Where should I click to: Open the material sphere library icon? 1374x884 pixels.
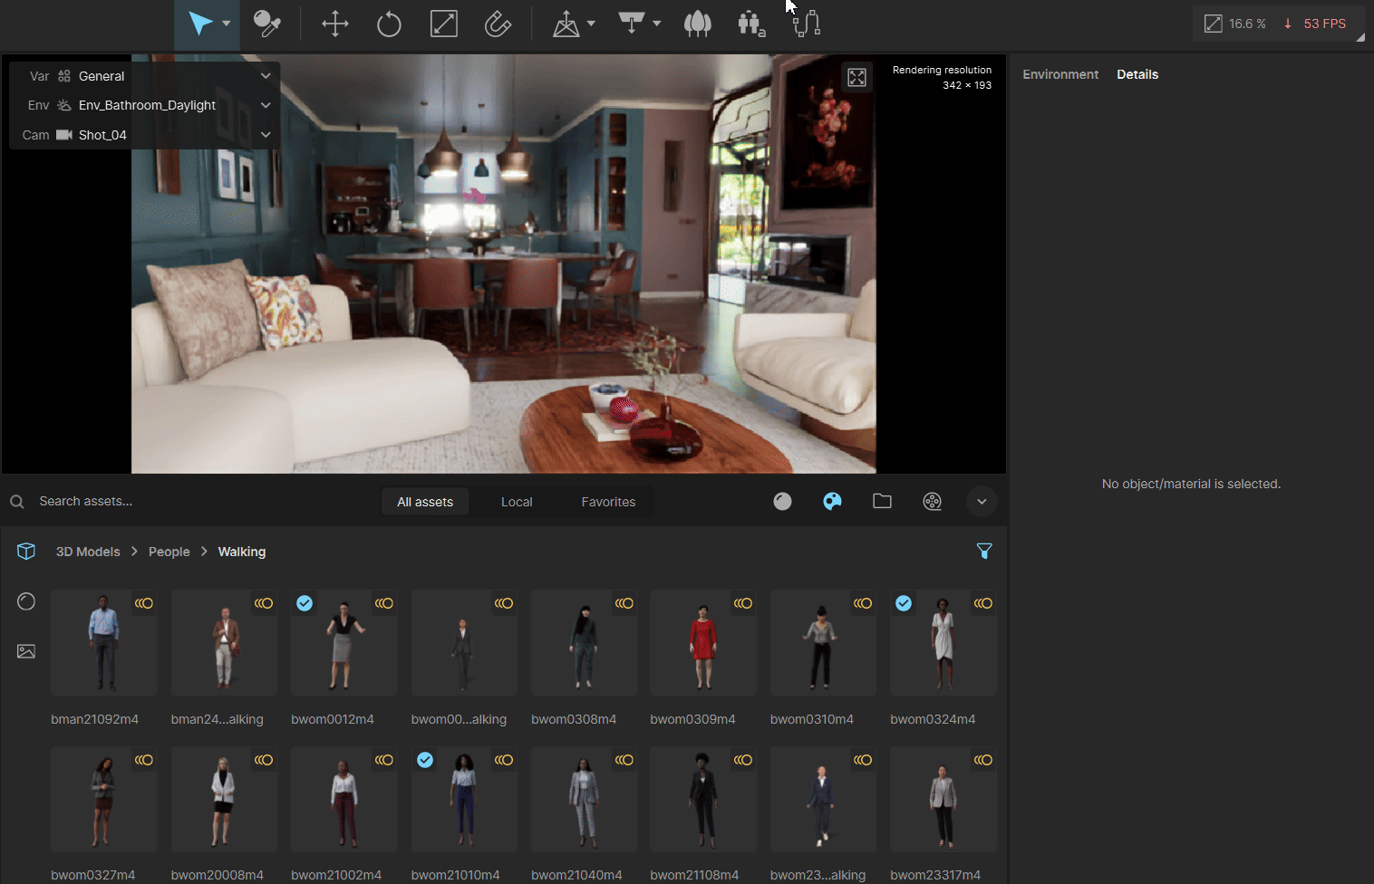click(782, 501)
